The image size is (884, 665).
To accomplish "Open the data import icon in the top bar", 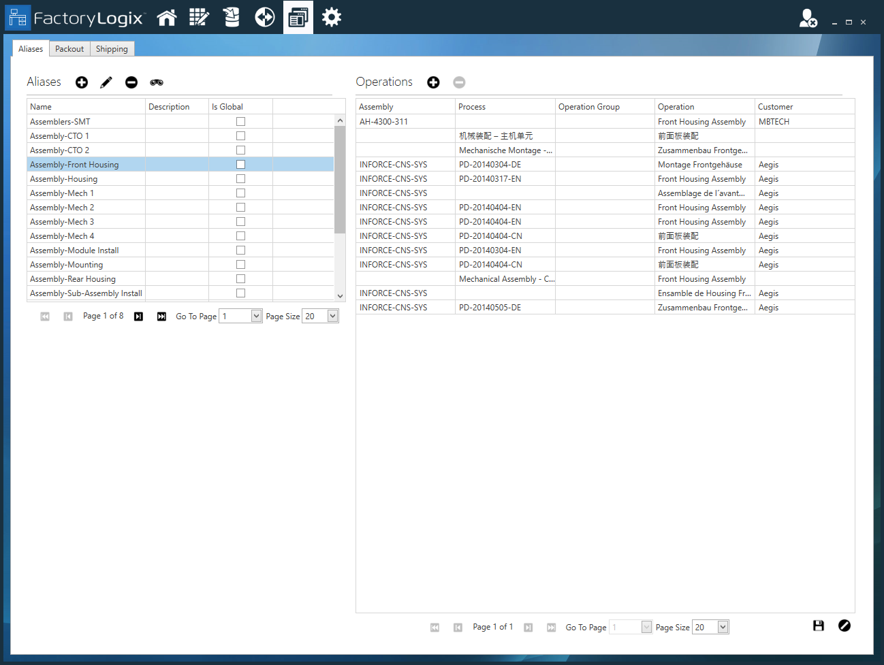I will click(232, 17).
